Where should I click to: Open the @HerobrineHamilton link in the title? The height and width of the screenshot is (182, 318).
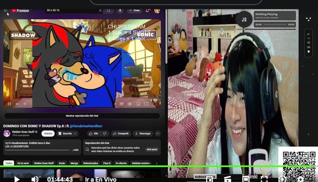pos(86,126)
